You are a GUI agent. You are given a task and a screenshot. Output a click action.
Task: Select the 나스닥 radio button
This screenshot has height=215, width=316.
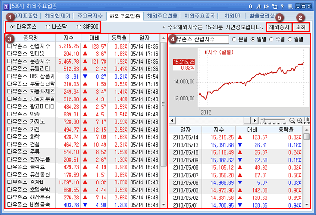click(48, 26)
